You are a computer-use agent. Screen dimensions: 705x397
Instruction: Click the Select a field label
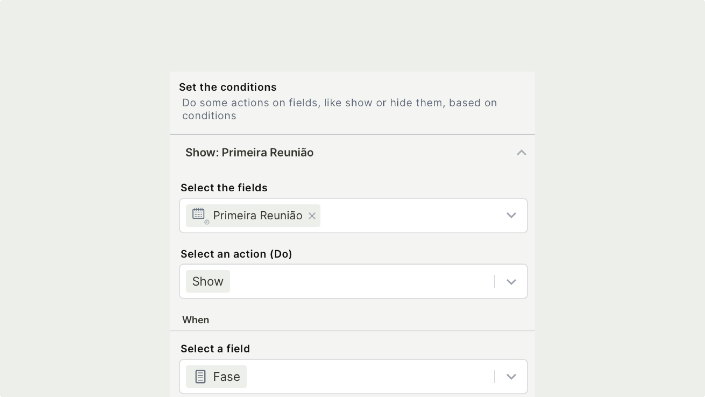coord(215,349)
